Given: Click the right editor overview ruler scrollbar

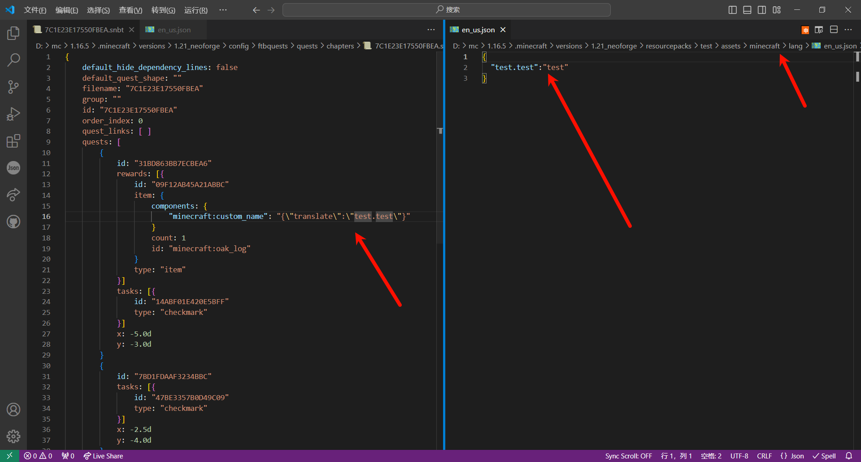Looking at the screenshot, I should point(857,251).
